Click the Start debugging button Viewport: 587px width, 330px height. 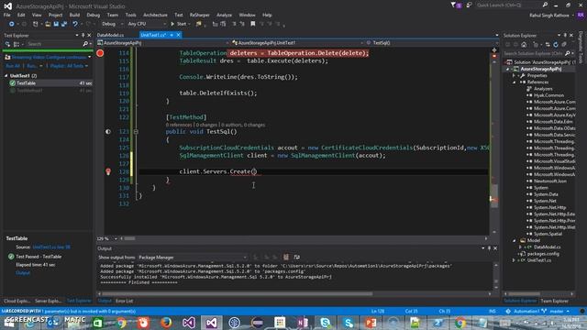pyautogui.click(x=180, y=24)
